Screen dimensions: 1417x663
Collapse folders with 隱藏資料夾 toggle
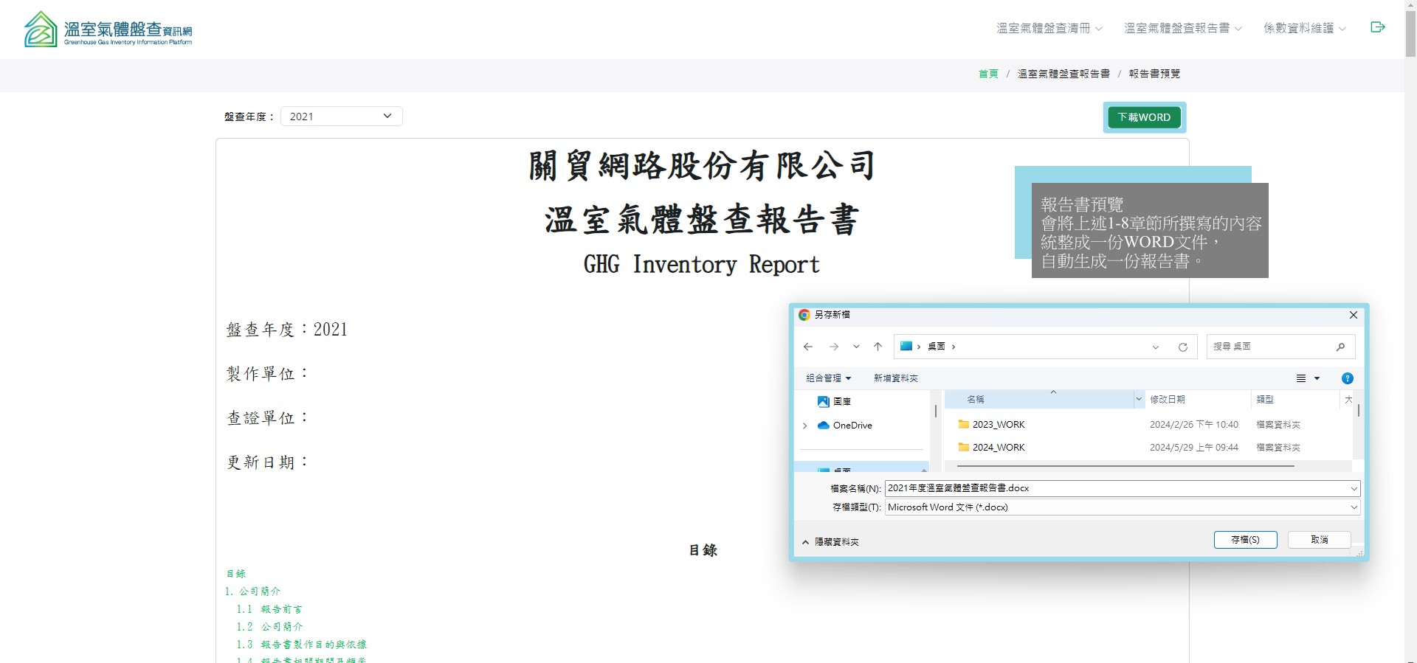tap(830, 542)
